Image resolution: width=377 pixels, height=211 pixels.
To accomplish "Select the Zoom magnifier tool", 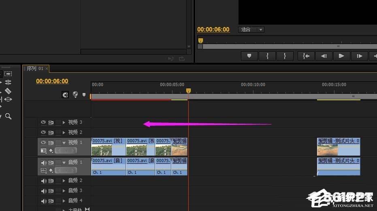I will pos(8,116).
